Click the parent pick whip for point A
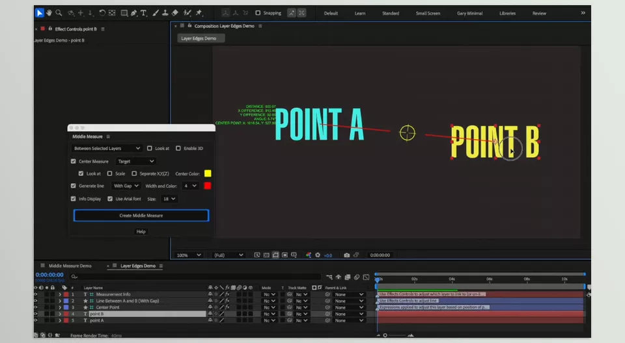The height and width of the screenshot is (343, 625). point(327,320)
